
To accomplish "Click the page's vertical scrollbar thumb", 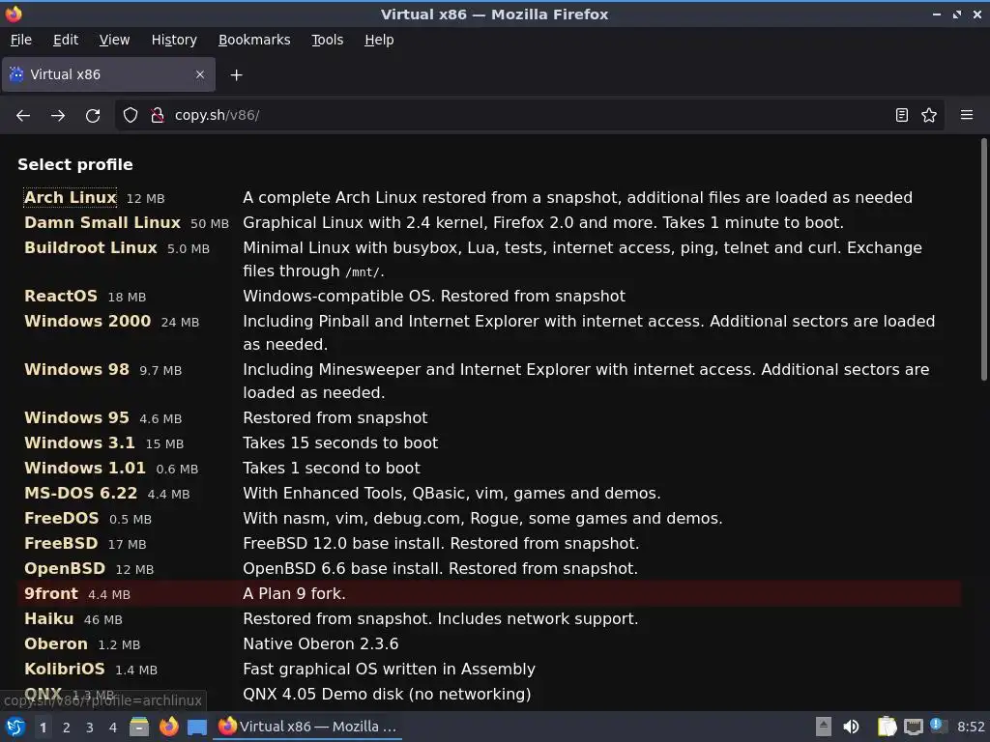I will point(983,259).
